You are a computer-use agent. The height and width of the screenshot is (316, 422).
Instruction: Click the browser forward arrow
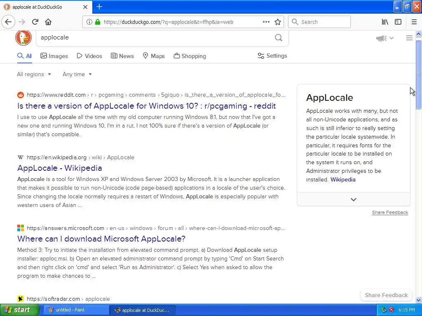pyautogui.click(x=22, y=22)
